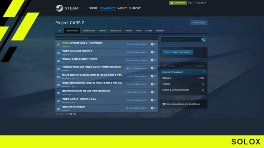Click reply bubble icon on Update 1.4.0.0 row
The image size is (264, 148).
(x=152, y=100)
